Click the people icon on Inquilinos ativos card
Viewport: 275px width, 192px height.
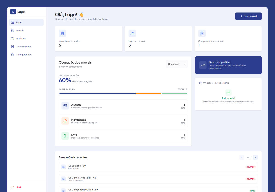coord(132,33)
